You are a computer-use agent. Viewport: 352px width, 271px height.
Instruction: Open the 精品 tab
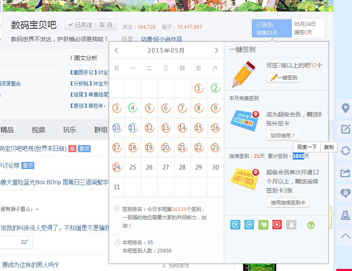point(7,130)
